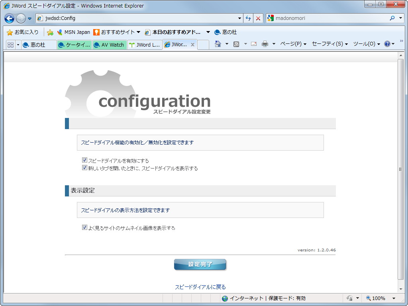Screen dimensions: 408x306
Task: Toggle よく見るサイトのサムネイル画像 checkbox
Action: point(84,228)
